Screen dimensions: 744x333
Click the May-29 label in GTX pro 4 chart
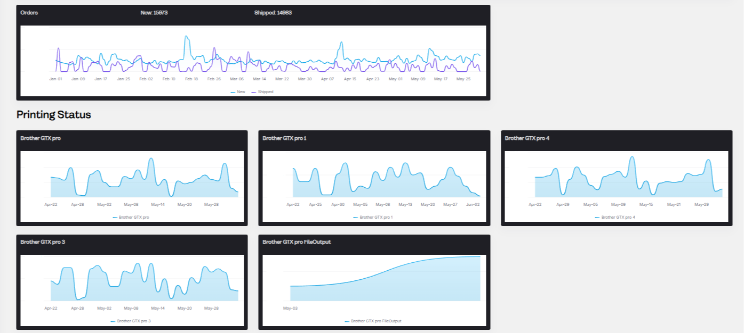pyautogui.click(x=701, y=204)
